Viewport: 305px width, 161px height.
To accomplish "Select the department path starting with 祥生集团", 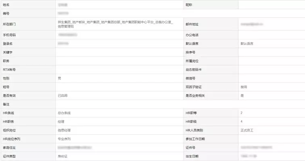I will tap(115, 24).
